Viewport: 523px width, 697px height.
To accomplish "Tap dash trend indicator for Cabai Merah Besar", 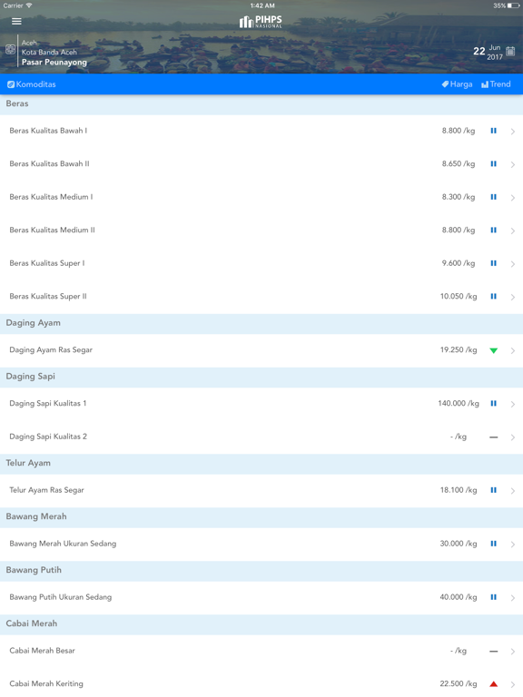I will tap(493, 652).
